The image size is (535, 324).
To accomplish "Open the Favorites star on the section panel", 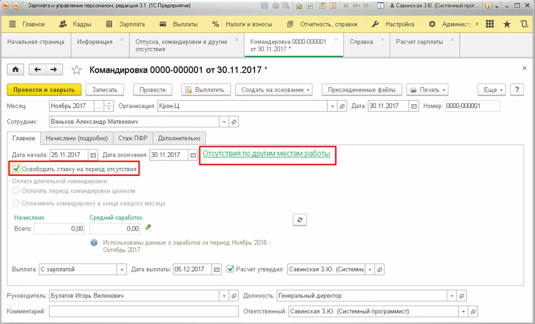I will pyautogui.click(x=507, y=24).
